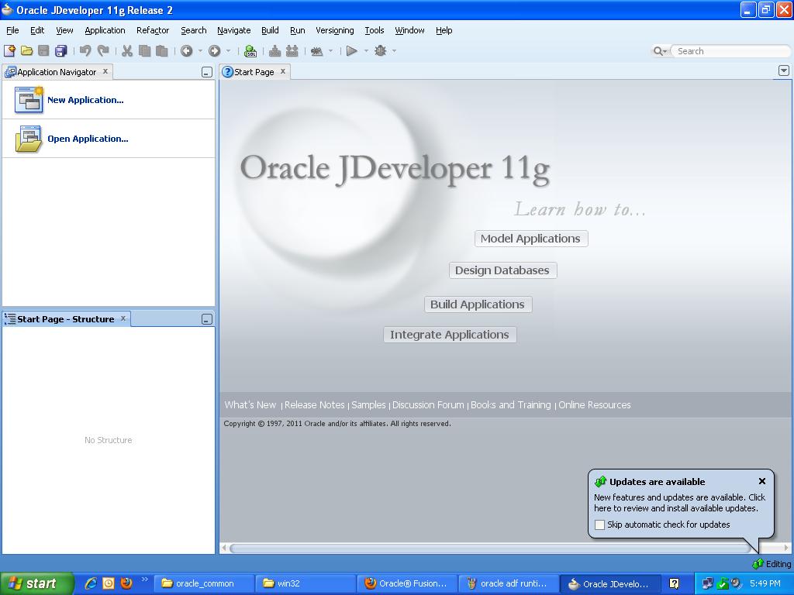The height and width of the screenshot is (595, 794).
Task: Click the Model Applications button
Action: click(x=530, y=239)
